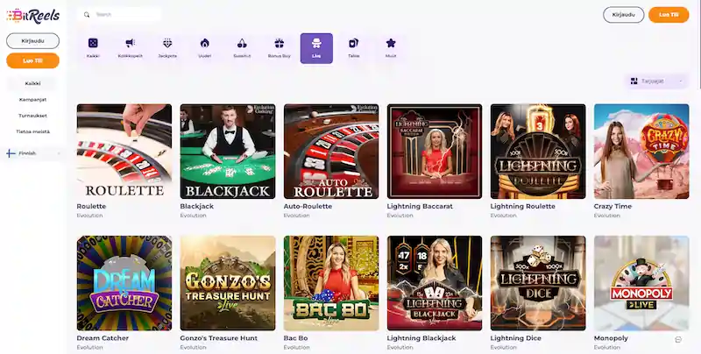Click the 'Monopoly' title text
This screenshot has width=701, height=354.
pos(611,338)
